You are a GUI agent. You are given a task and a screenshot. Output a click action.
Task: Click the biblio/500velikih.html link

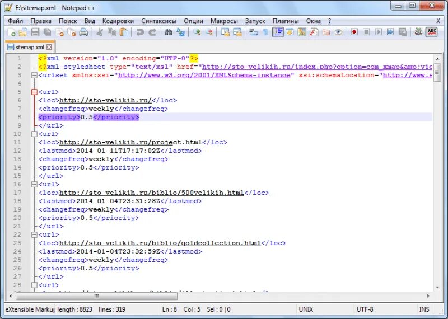click(x=152, y=193)
